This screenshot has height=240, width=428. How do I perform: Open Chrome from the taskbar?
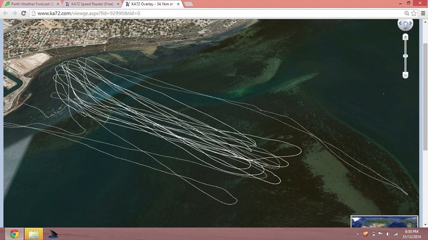14,234
